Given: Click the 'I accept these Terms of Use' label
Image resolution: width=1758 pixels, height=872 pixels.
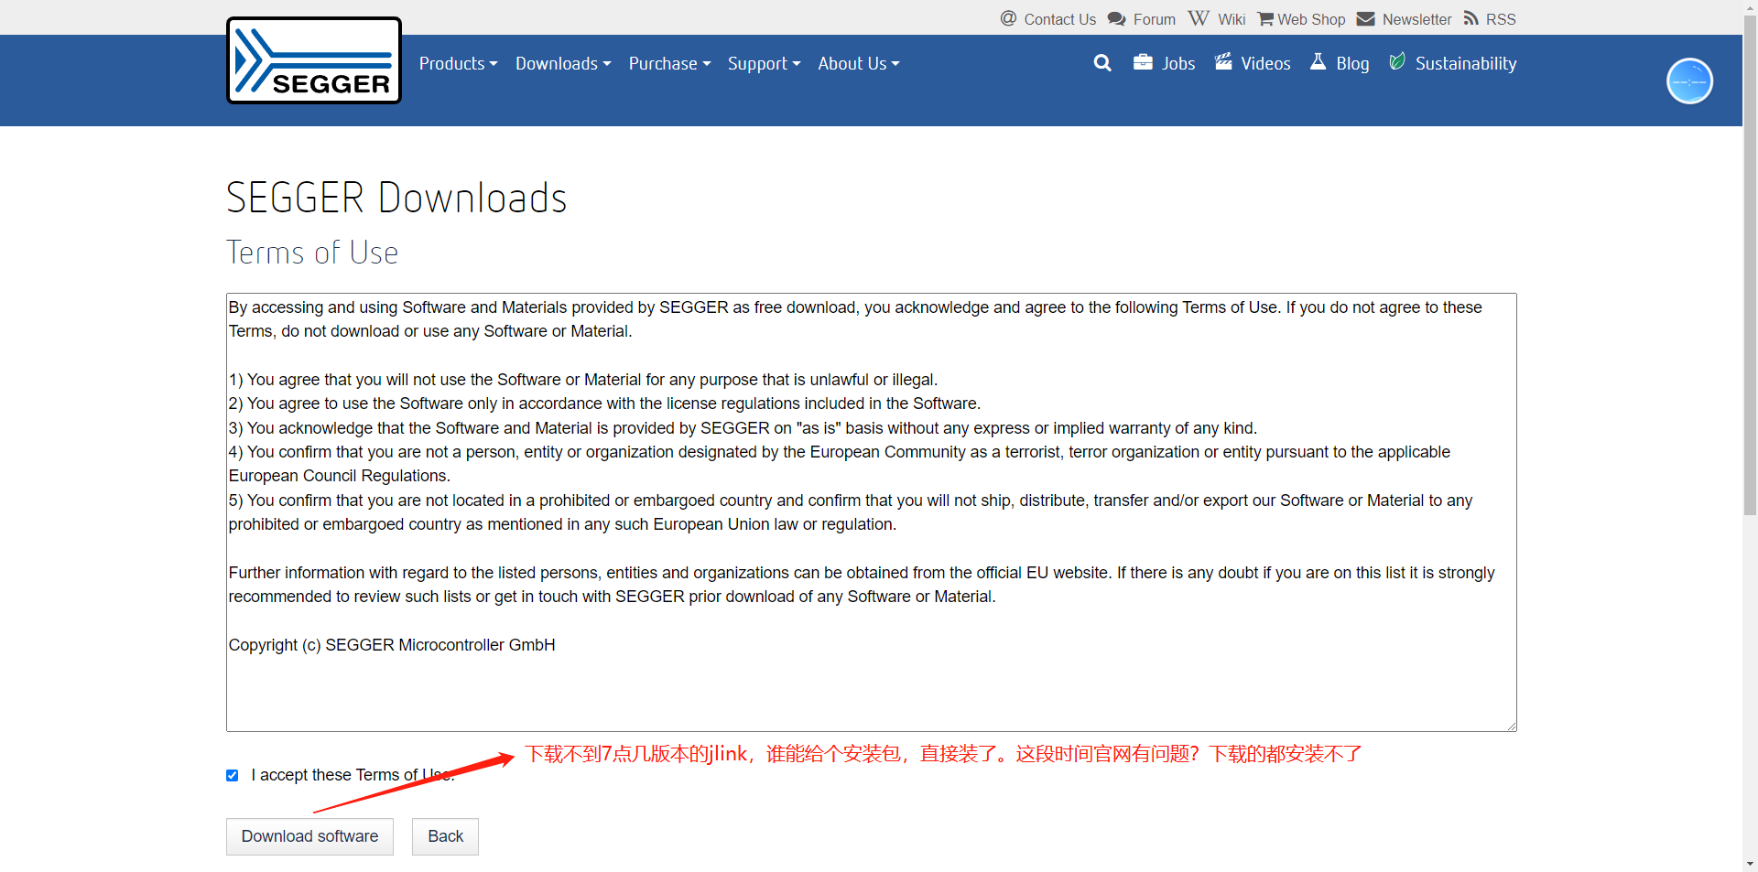Looking at the screenshot, I should pos(353,775).
